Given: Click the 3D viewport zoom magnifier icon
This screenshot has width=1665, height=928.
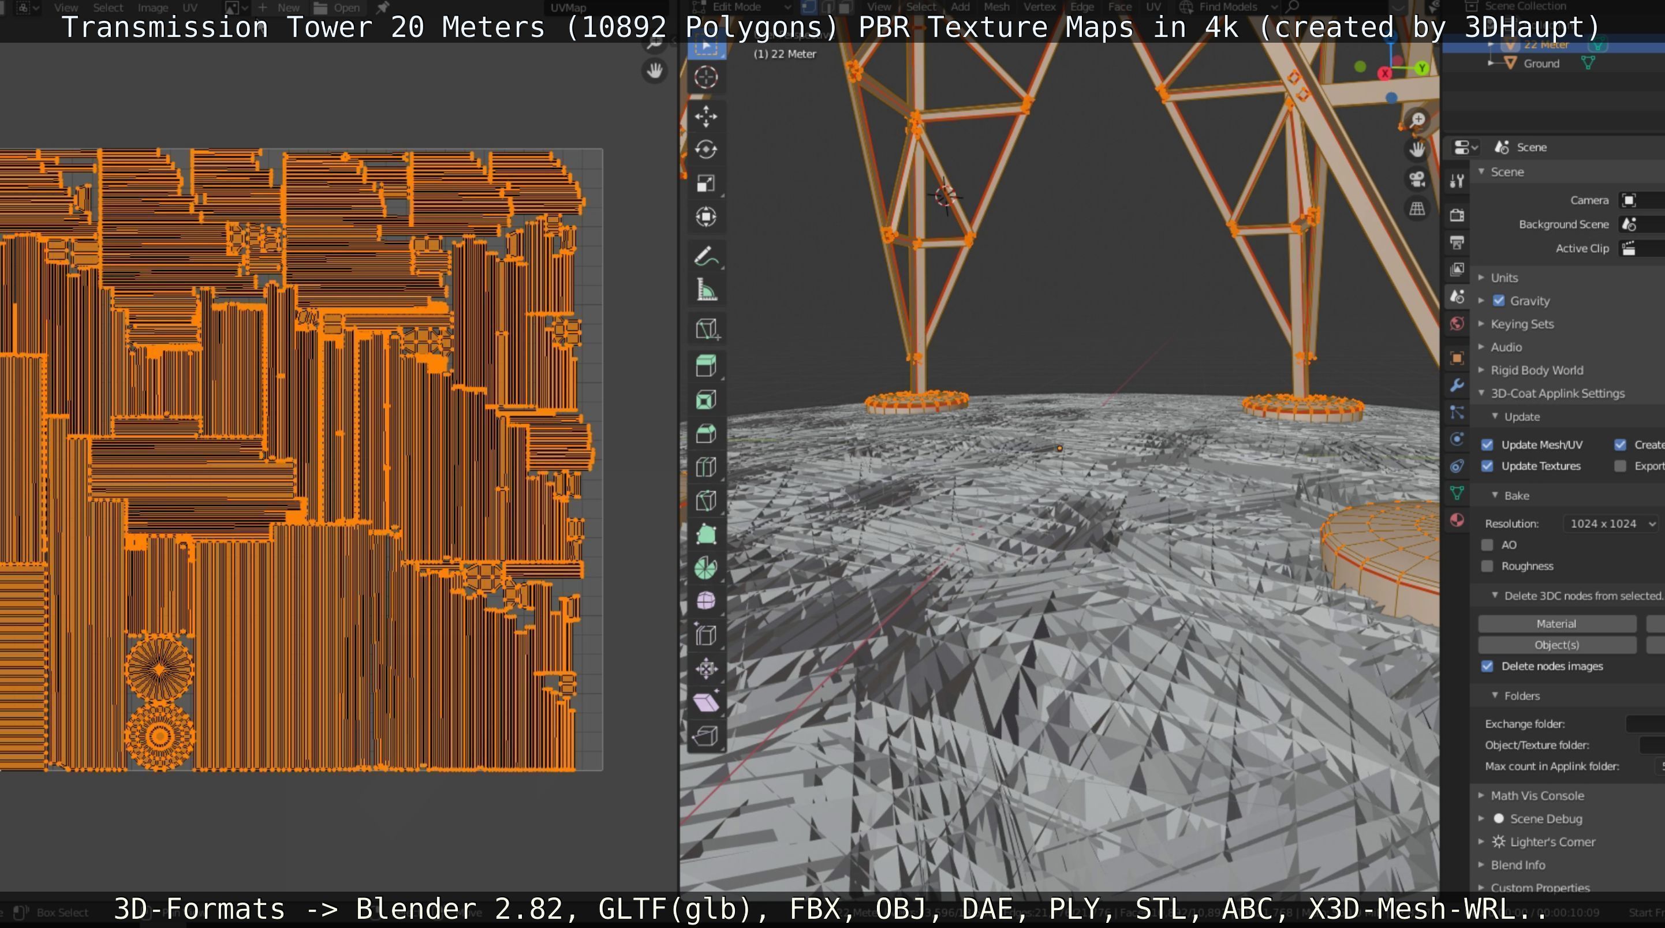Looking at the screenshot, I should [1417, 119].
